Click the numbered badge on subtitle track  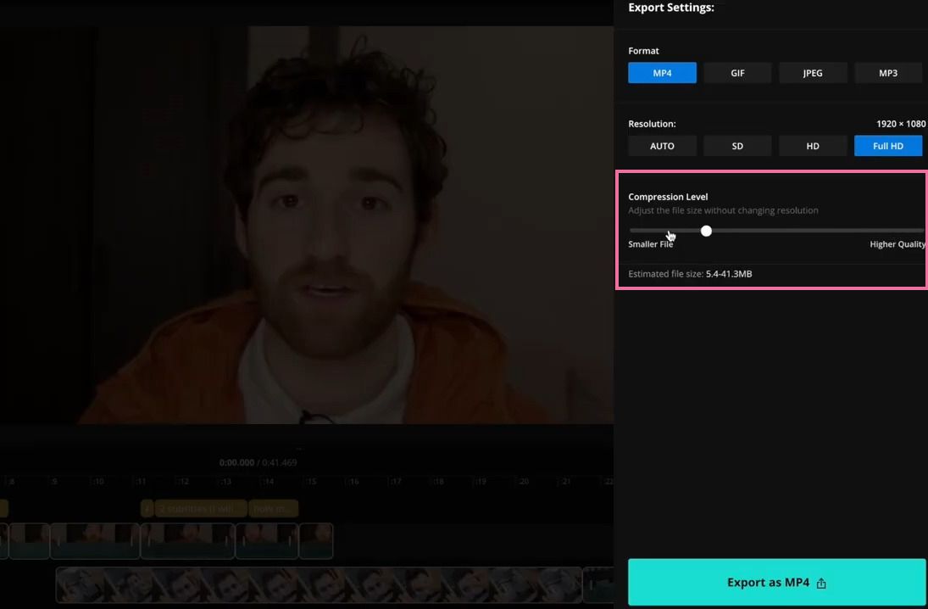pyautogui.click(x=149, y=508)
